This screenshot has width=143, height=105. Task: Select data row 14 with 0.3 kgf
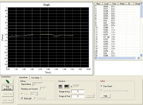[x=117, y=37]
